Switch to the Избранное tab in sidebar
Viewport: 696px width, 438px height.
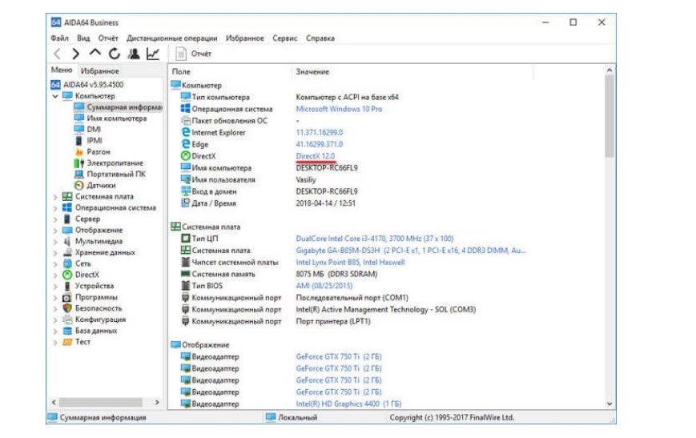(x=100, y=71)
